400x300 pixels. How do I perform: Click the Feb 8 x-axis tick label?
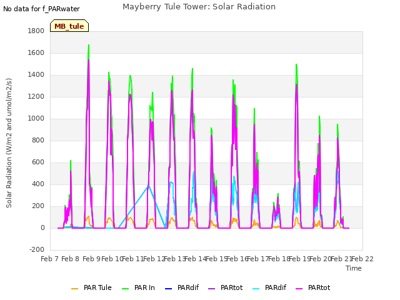[x=71, y=259]
